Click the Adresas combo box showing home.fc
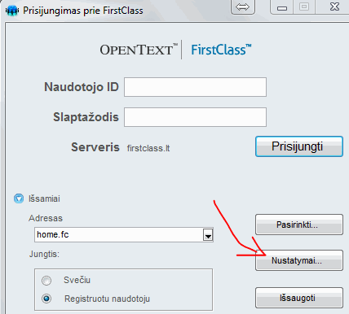The width and height of the screenshot is (349, 314). (124, 235)
